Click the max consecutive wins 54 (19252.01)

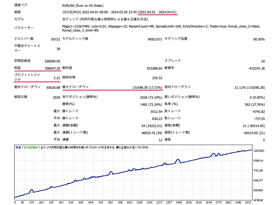pos(152,126)
